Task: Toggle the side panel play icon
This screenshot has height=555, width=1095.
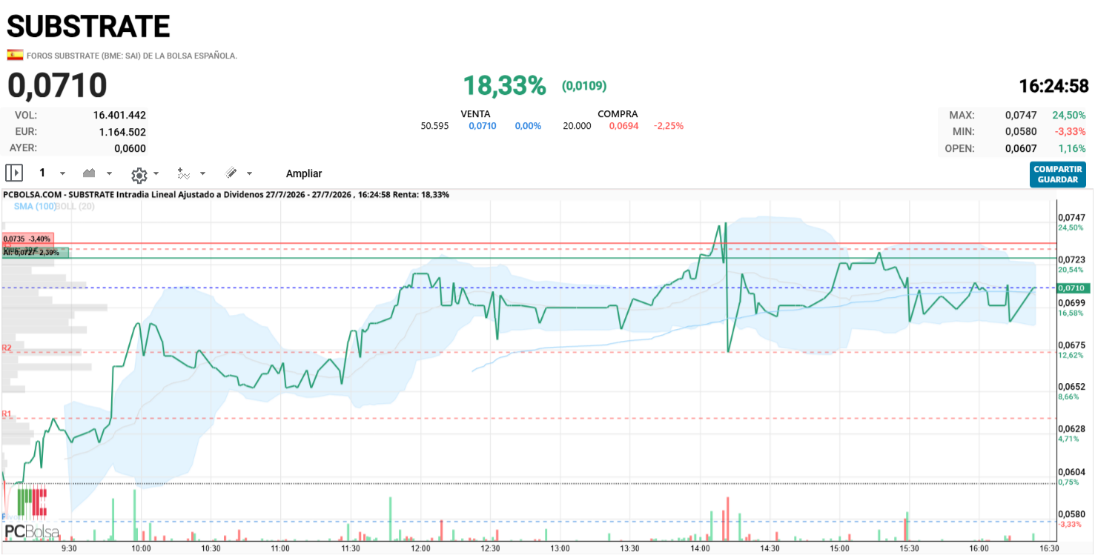Action: tap(14, 173)
